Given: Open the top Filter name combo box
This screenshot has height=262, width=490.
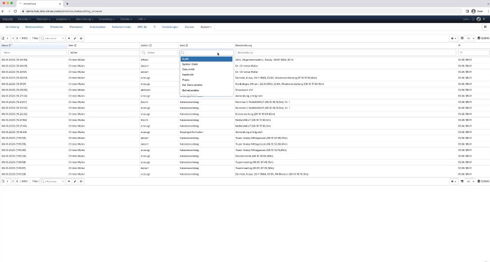Looking at the screenshot, I should [x=52, y=38].
